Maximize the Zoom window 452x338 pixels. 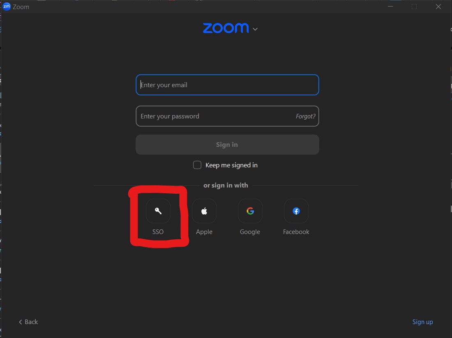414,7
